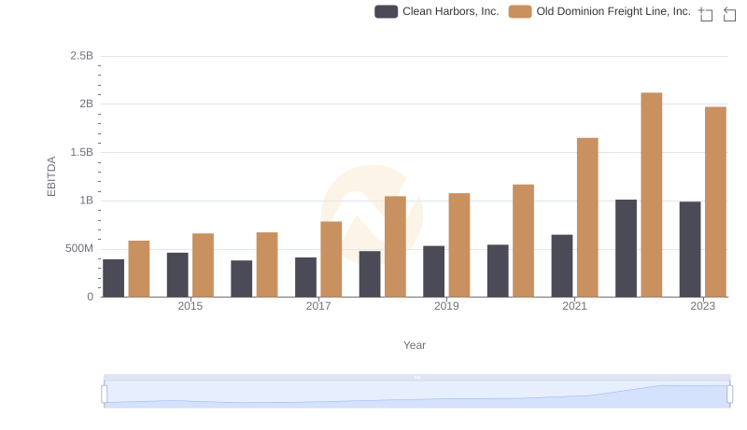Image resolution: width=747 pixels, height=430 pixels.
Task: Click the 2.5B y-axis label
Action: coord(82,56)
